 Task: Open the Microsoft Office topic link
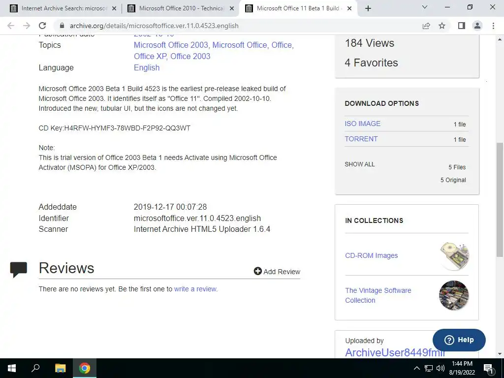240,45
